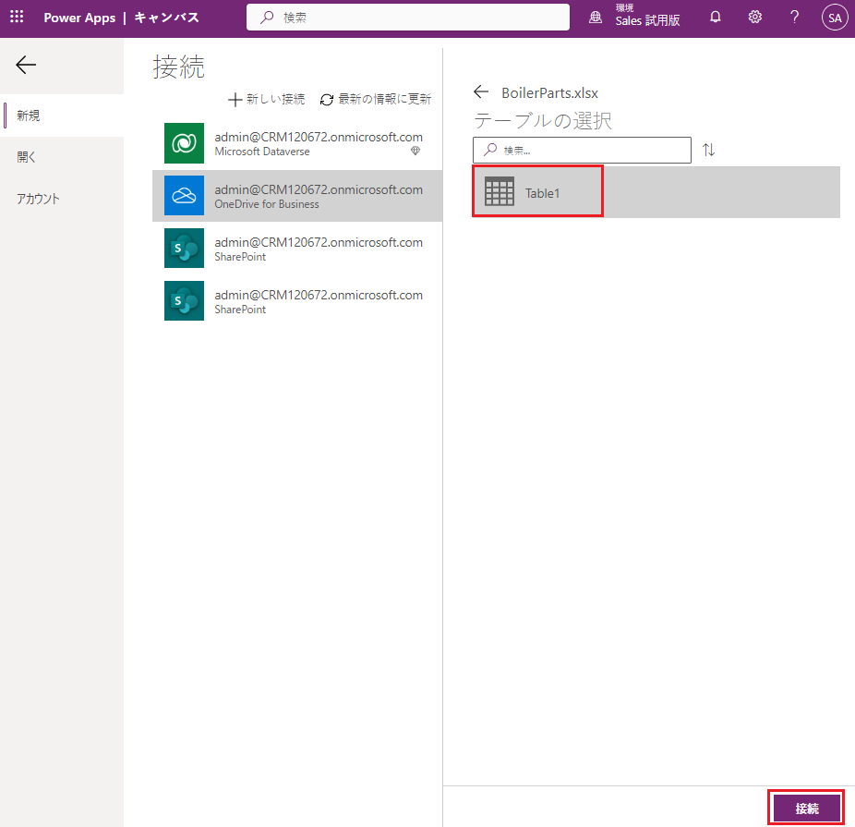Click the BoilerParts.xlsx file name

click(x=549, y=92)
